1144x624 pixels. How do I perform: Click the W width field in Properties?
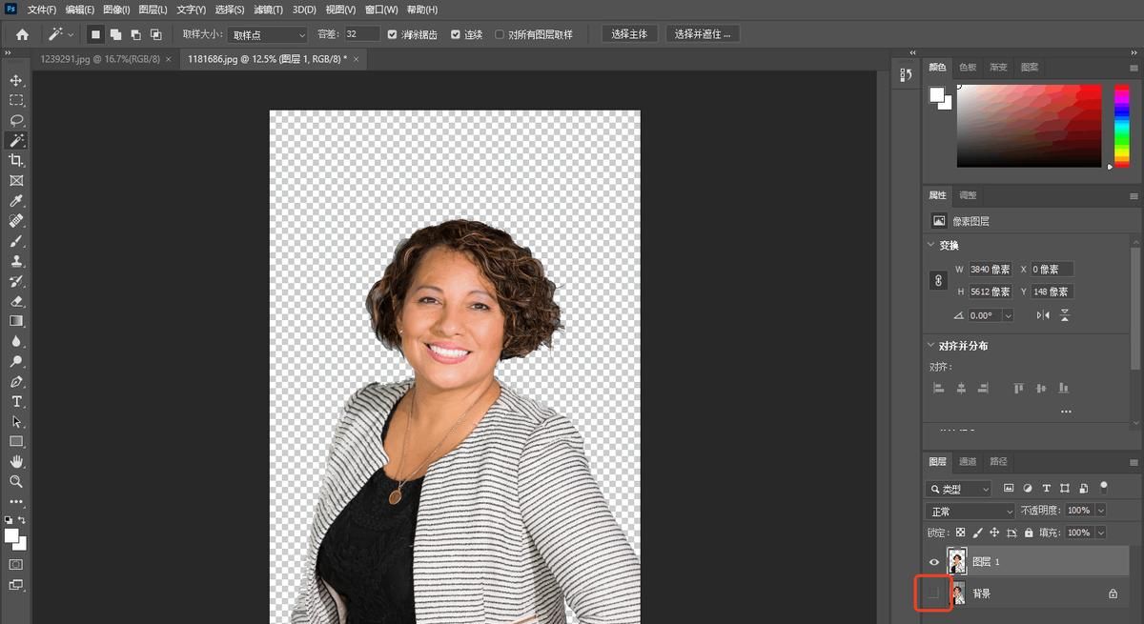tap(991, 270)
